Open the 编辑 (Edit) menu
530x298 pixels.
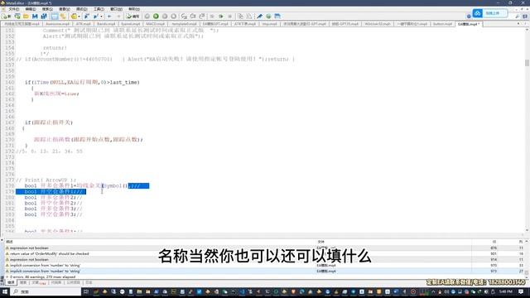click(31, 9)
